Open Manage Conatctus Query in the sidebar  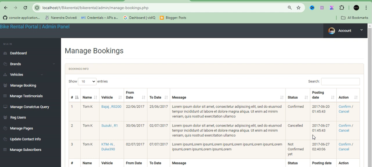click(x=30, y=107)
